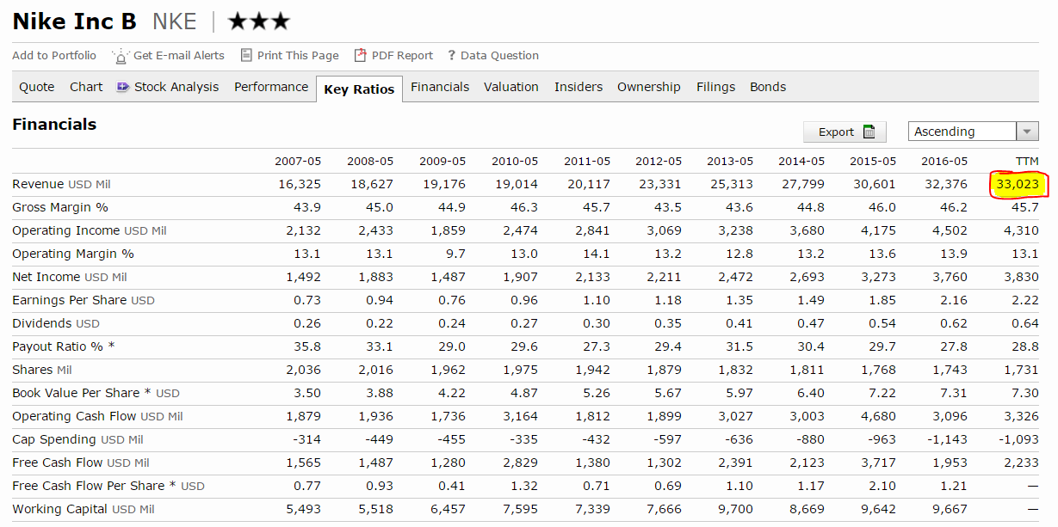Select the Performance tab
This screenshot has width=1058, height=527.
point(270,87)
